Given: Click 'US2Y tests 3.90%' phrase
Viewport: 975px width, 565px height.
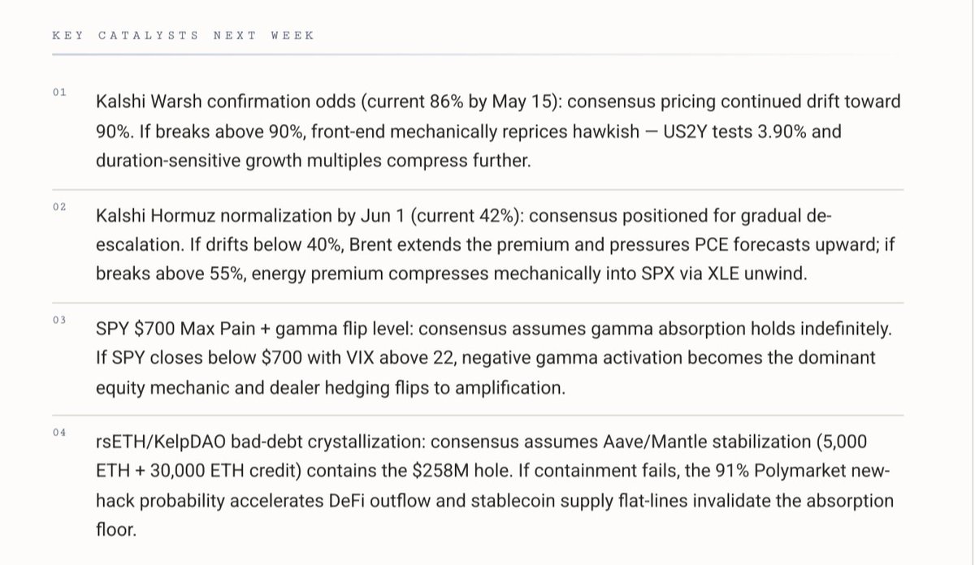Looking at the screenshot, I should 734,132.
